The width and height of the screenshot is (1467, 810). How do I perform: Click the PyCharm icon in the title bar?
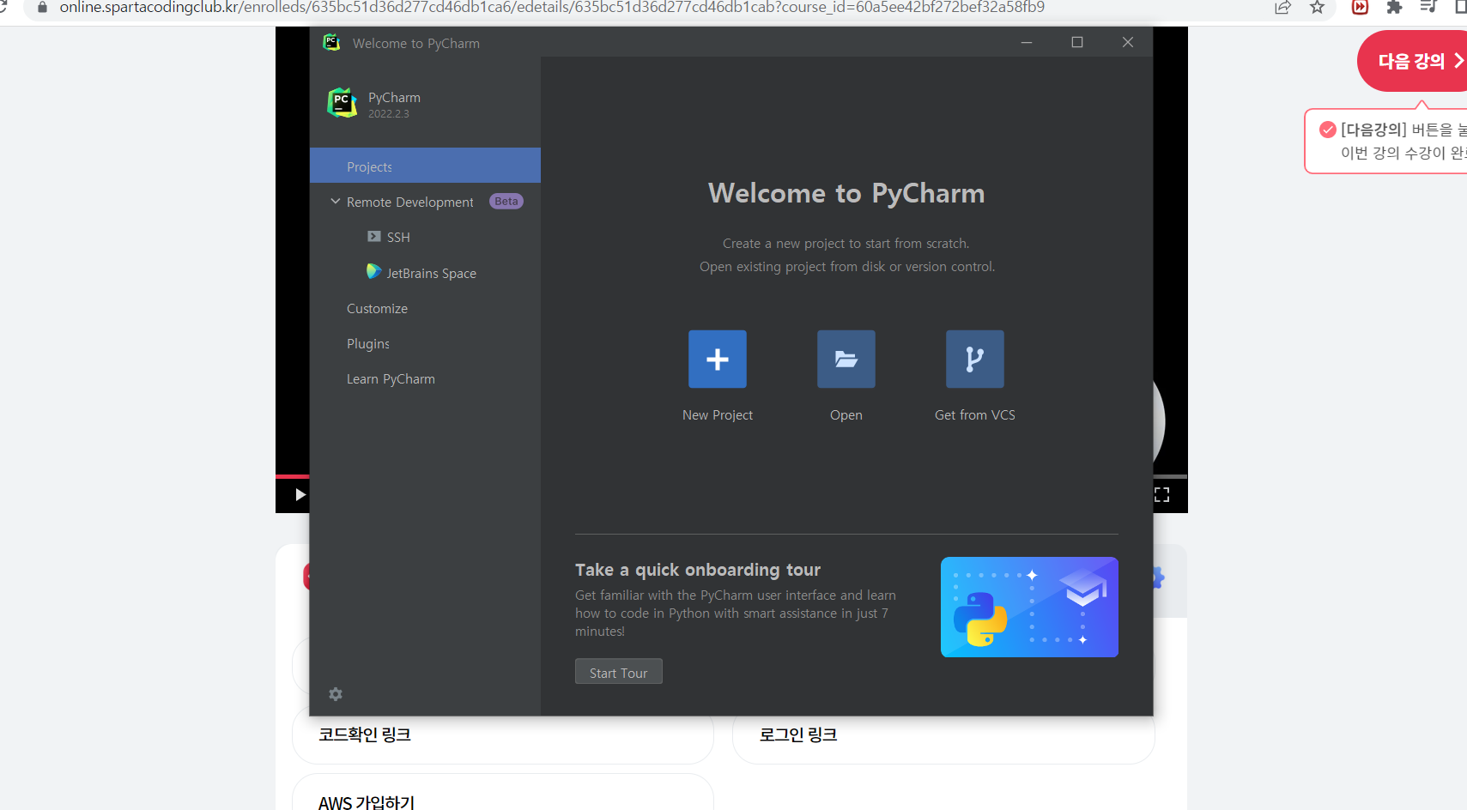tap(331, 42)
